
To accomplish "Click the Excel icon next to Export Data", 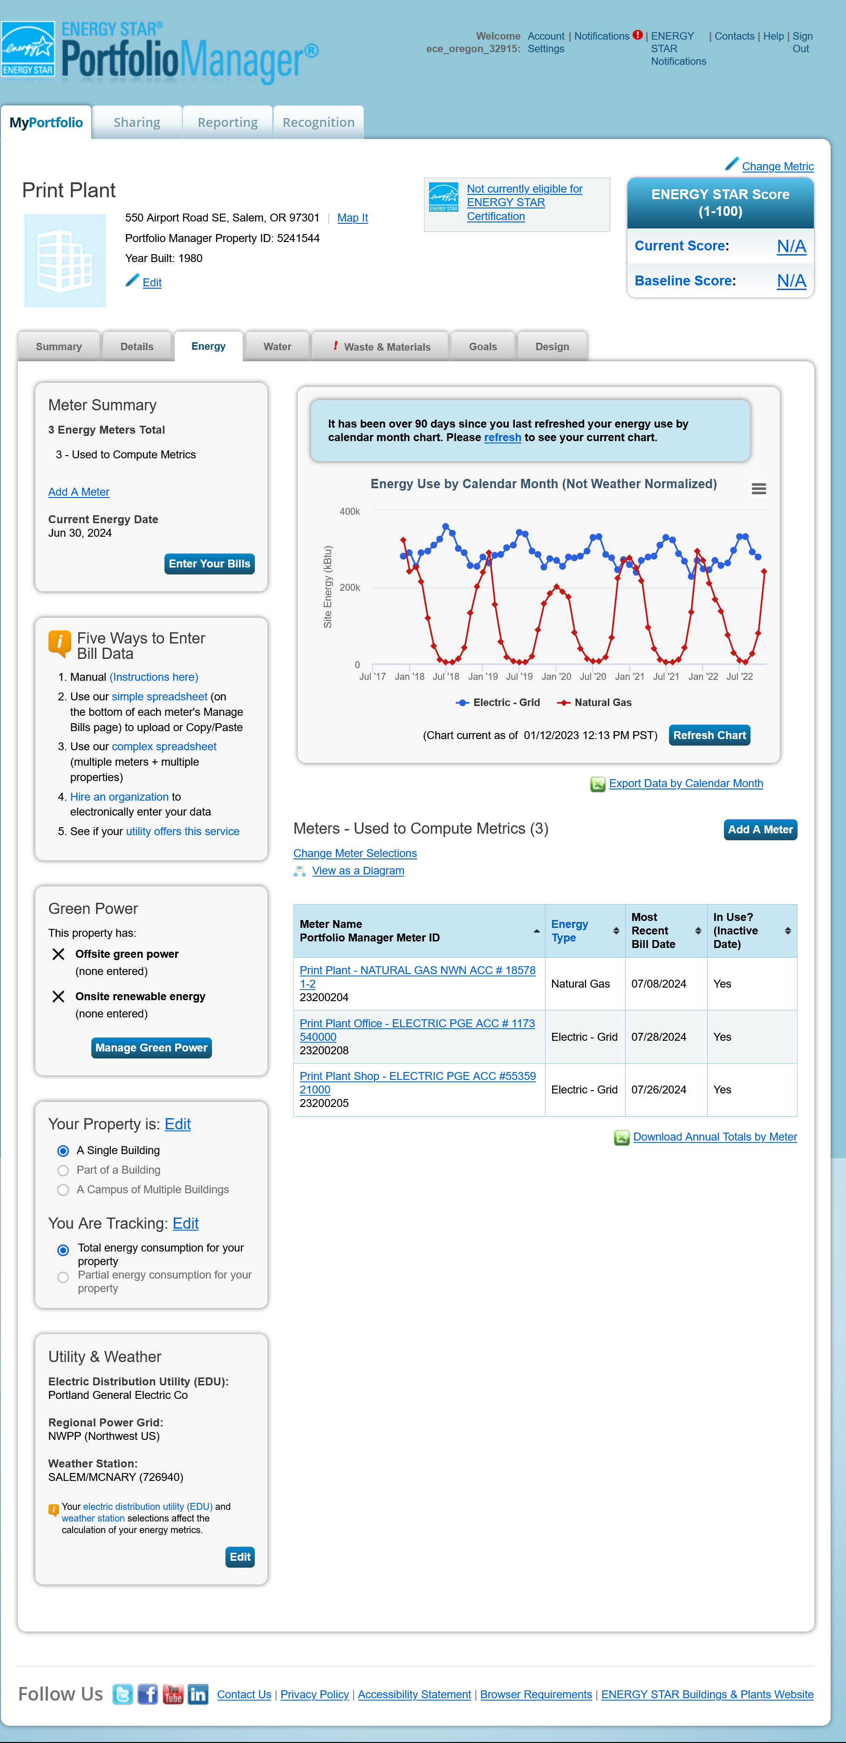I will (x=598, y=783).
